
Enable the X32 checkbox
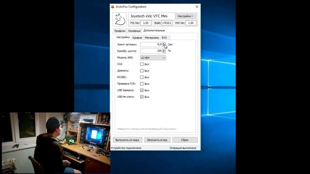[x=141, y=64]
